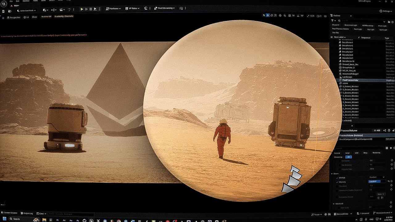Open the Details LOD tab
Image resolution: width=395 pixels, height=222 pixels.
pos(356,153)
